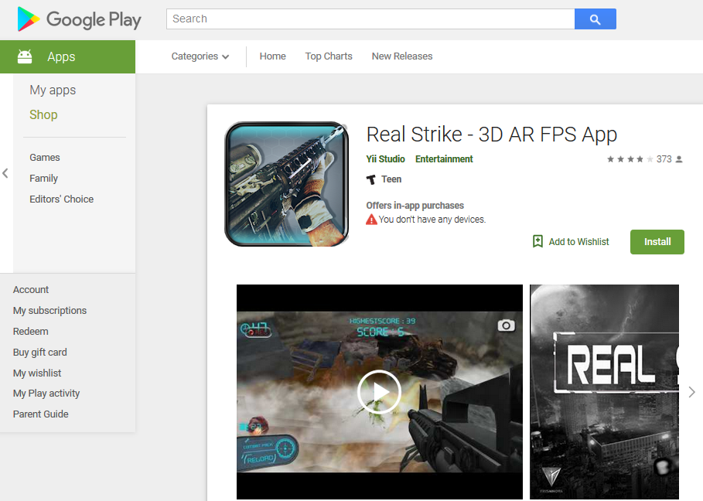Open Editors' Choice link

point(61,199)
